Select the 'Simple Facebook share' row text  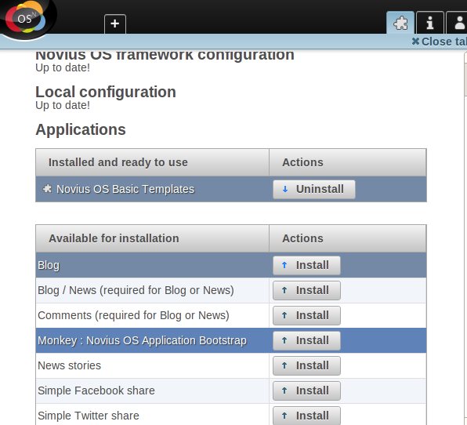tap(96, 390)
